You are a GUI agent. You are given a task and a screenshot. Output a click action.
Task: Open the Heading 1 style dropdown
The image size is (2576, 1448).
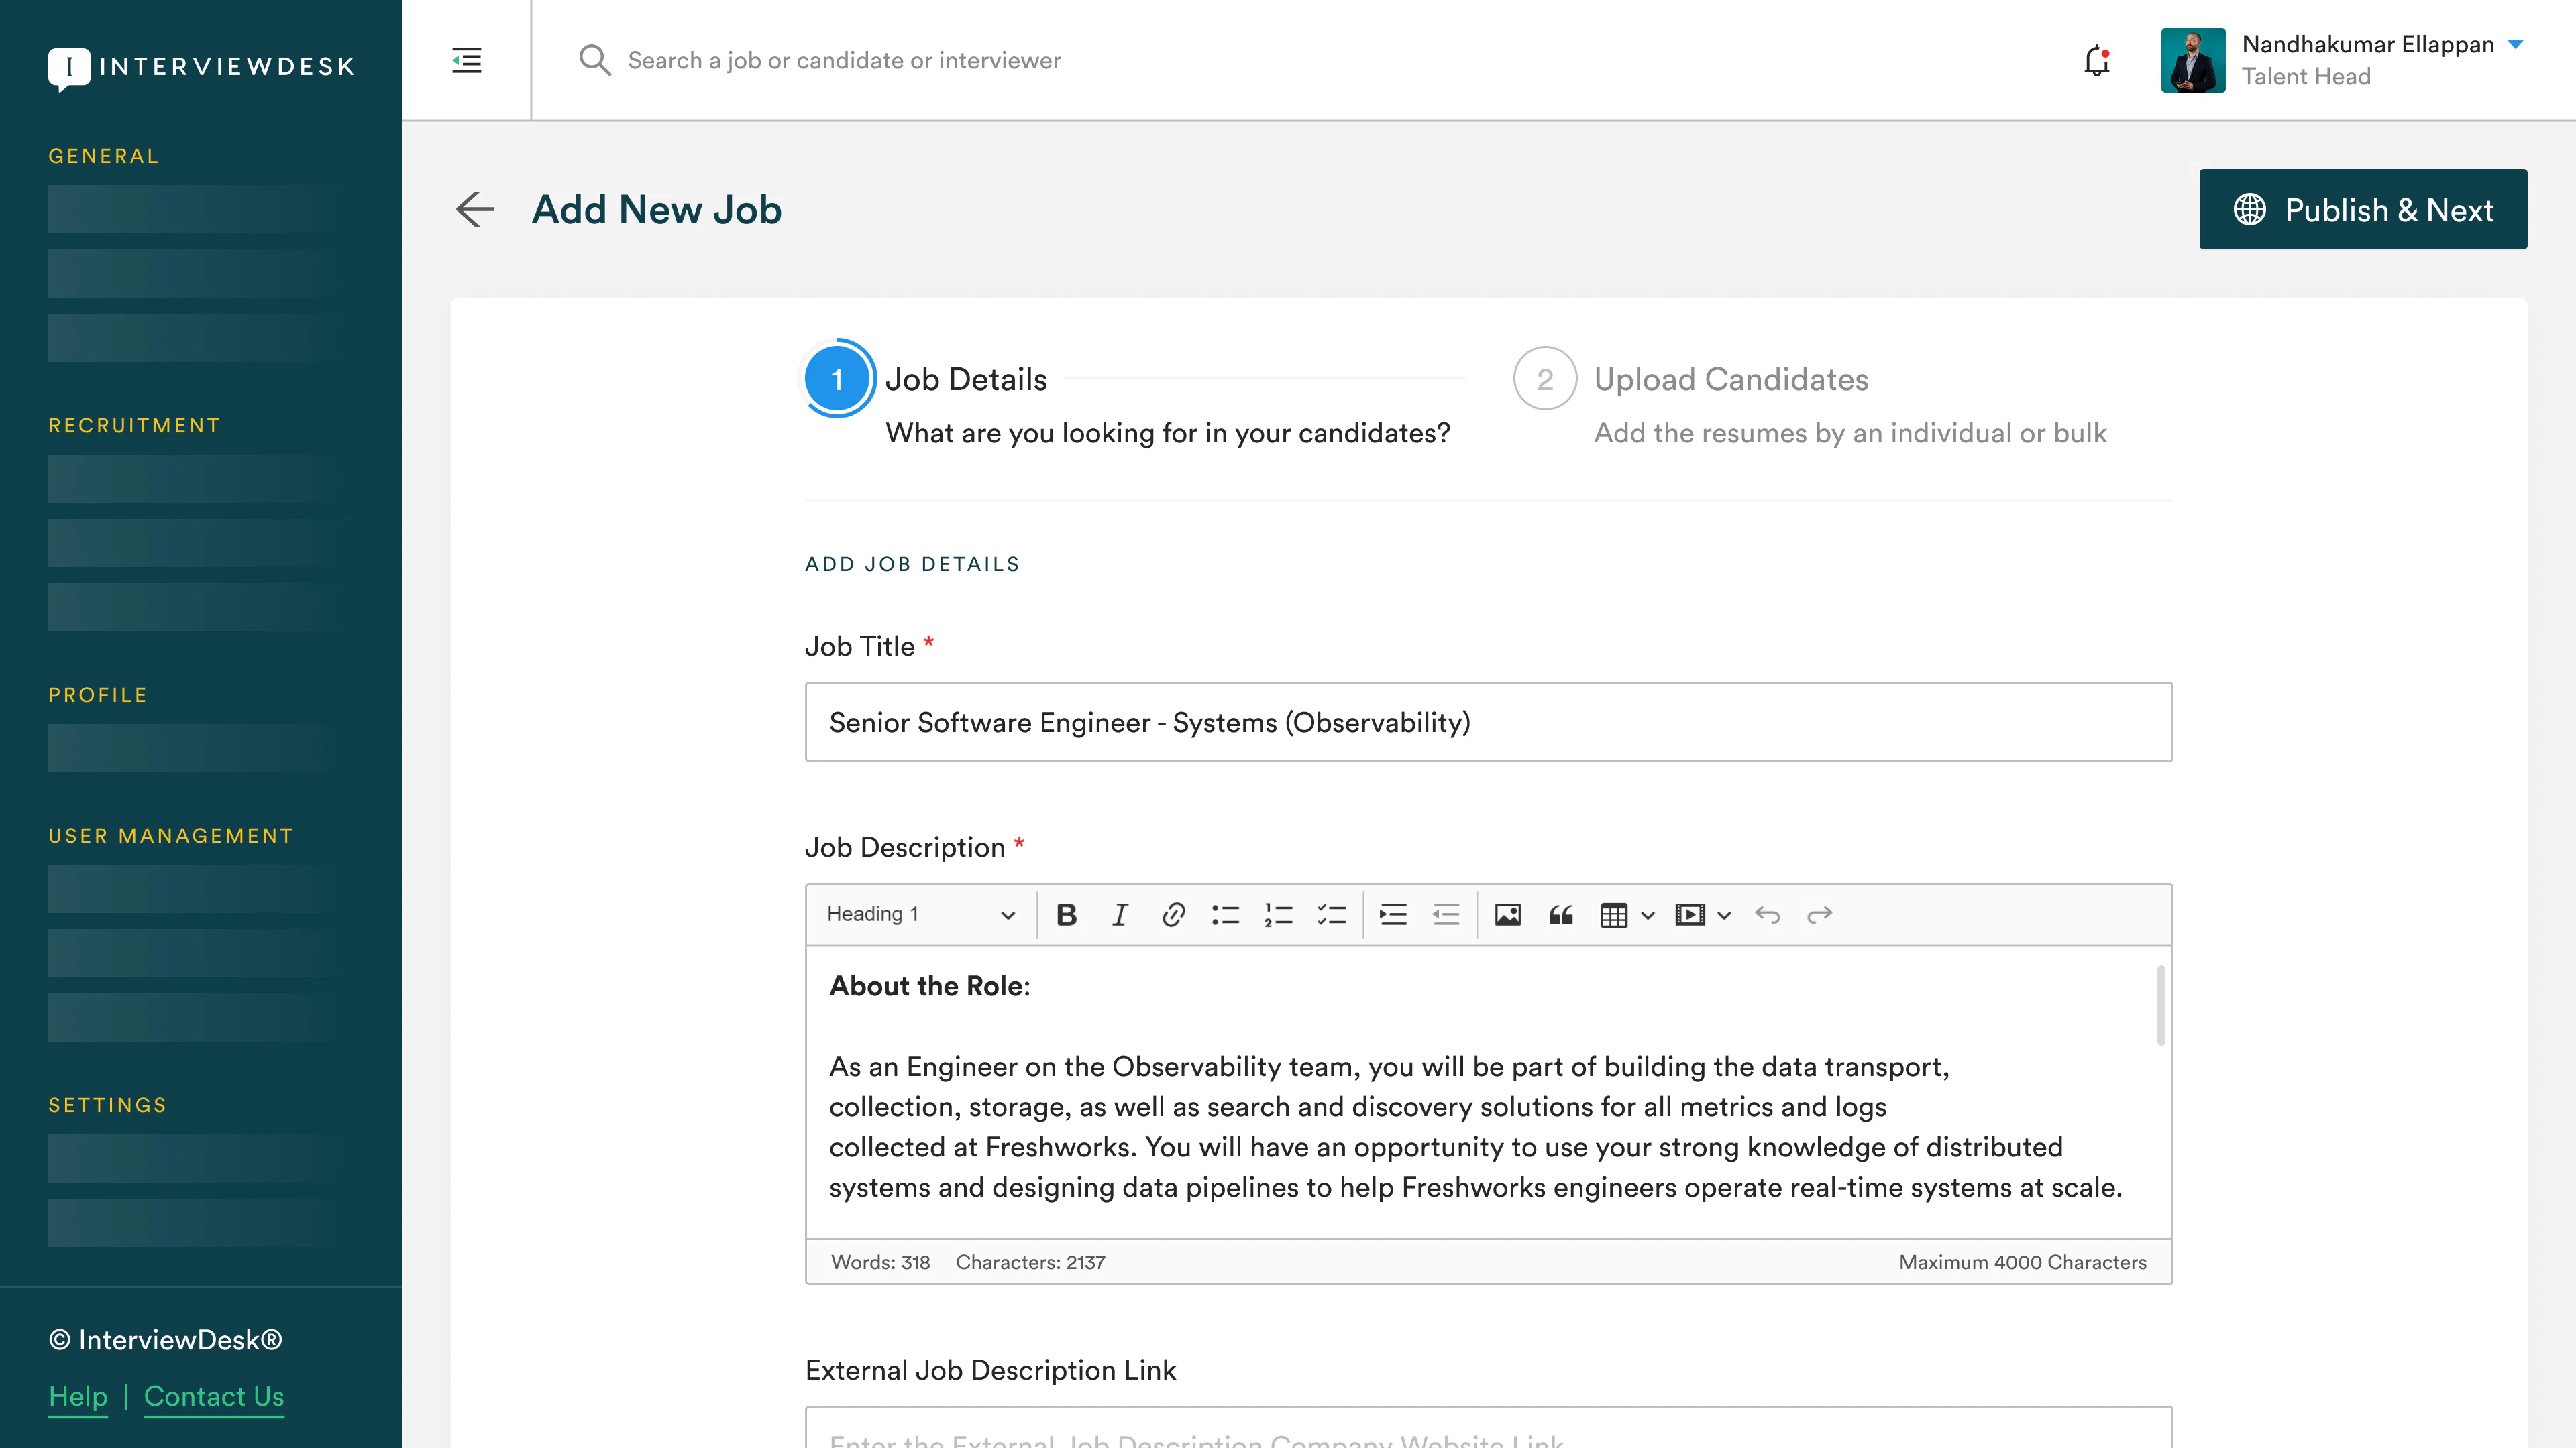[921, 914]
